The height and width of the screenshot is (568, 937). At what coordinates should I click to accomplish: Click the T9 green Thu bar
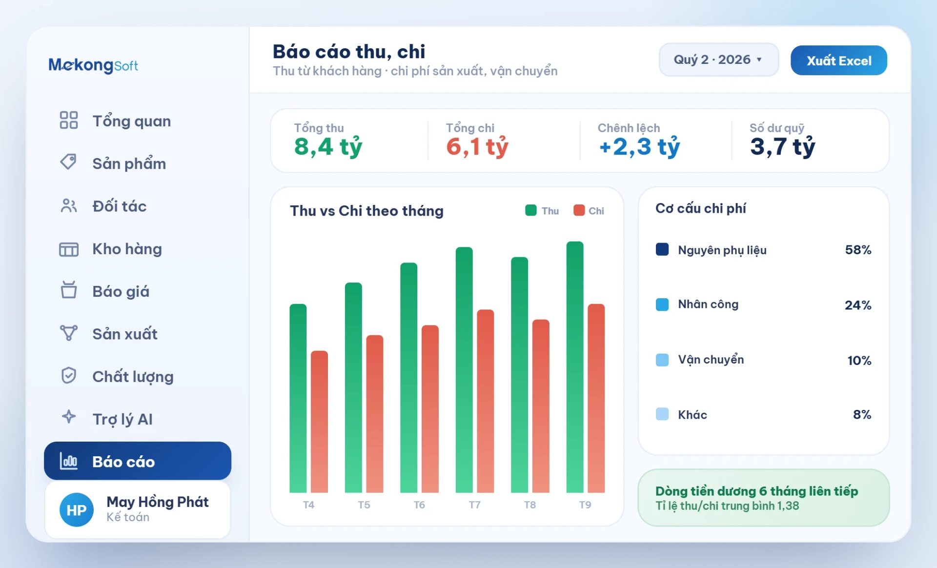point(575,367)
